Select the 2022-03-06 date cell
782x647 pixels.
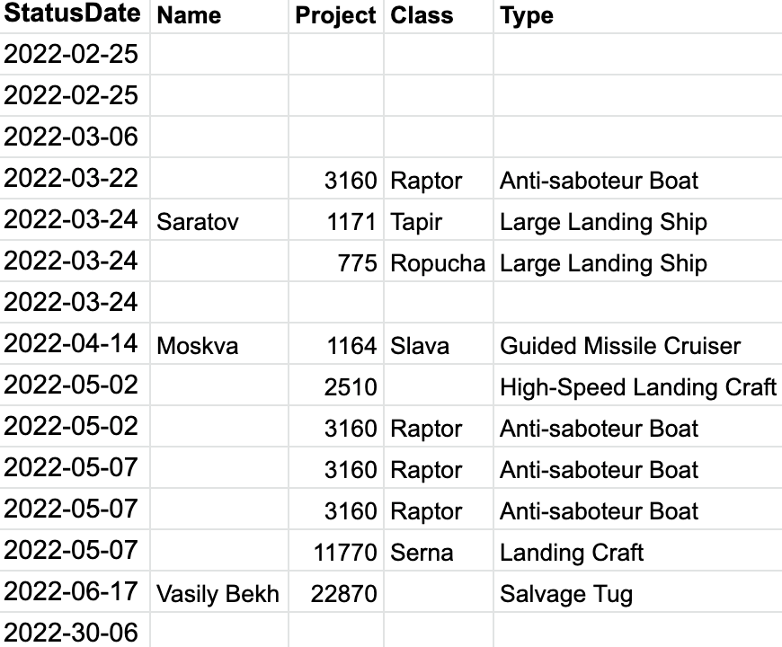point(72,137)
